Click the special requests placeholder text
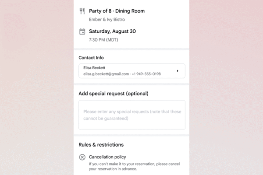263x175 pixels. tap(132, 115)
